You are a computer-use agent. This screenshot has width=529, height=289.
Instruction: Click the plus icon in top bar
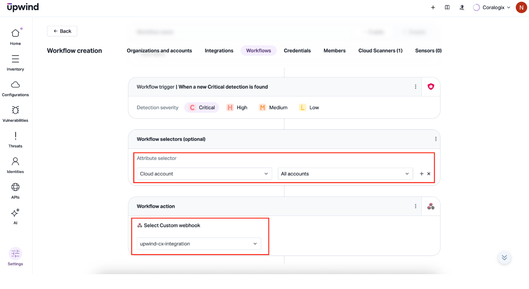coord(433,8)
